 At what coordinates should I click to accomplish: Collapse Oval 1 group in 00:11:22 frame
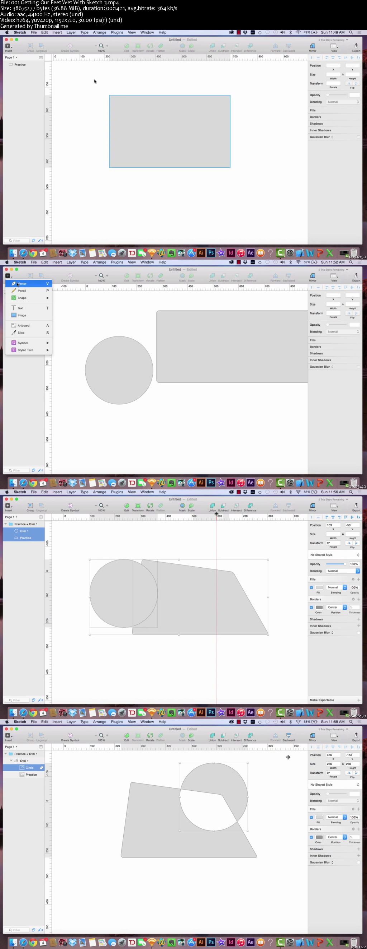(x=11, y=761)
